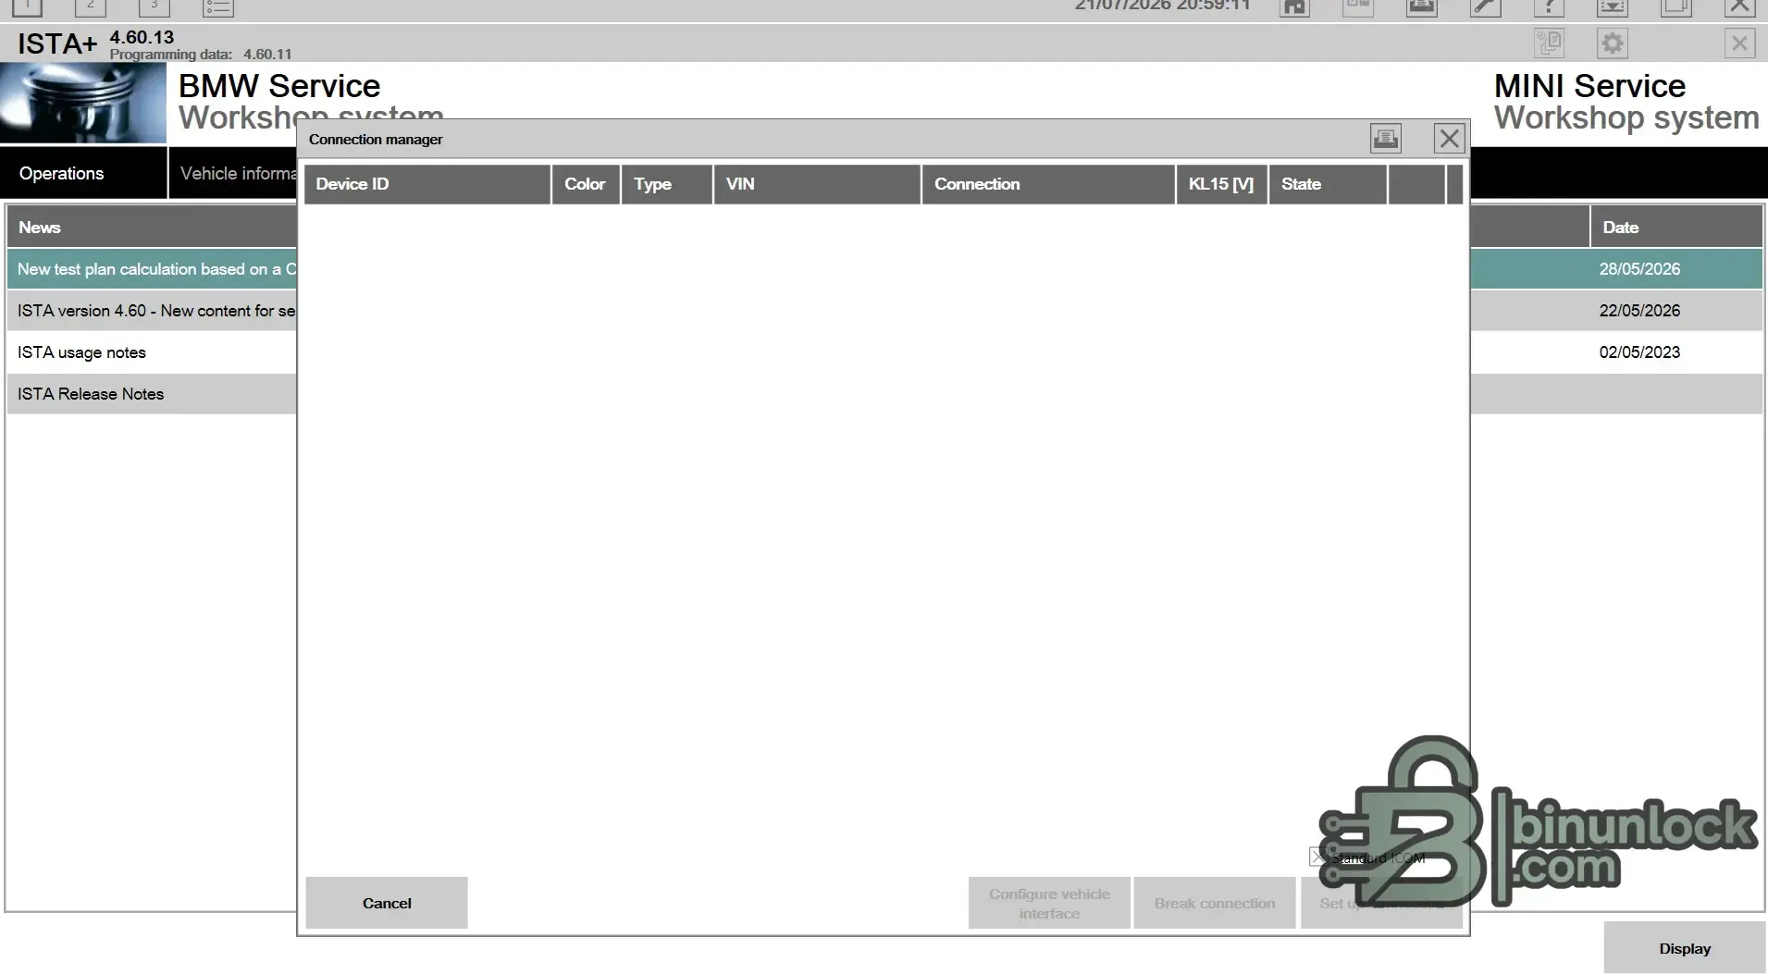Image resolution: width=1768 pixels, height=974 pixels.
Task: Select the Type column header
Action: point(667,184)
